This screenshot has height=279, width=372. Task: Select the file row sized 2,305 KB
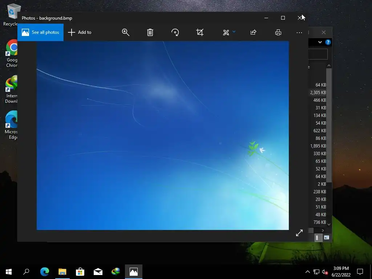click(318, 93)
